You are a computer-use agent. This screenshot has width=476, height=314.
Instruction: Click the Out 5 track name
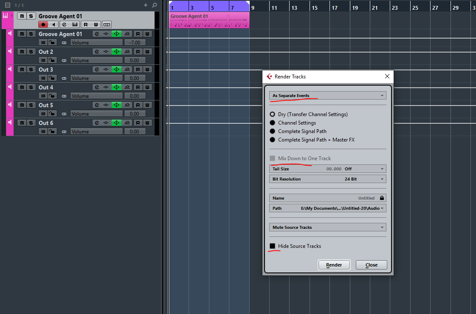(46, 105)
